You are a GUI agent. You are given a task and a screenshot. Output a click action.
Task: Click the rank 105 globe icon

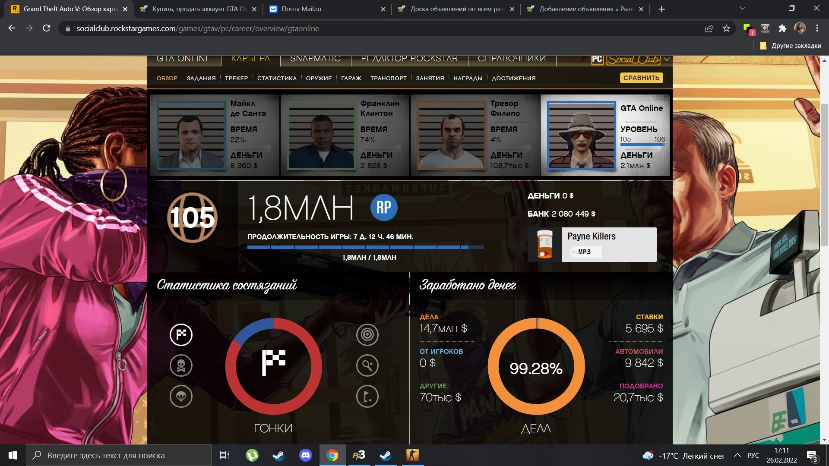[x=192, y=217]
